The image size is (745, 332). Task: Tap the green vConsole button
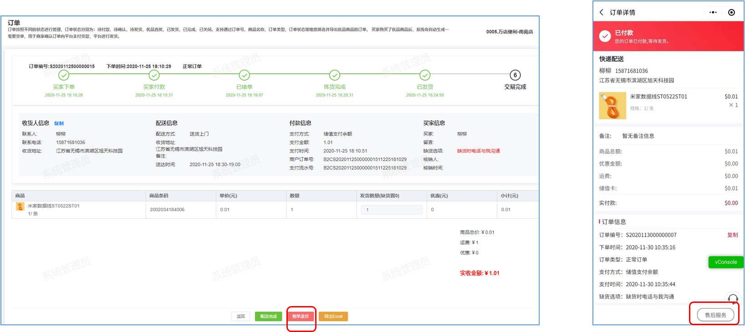click(x=726, y=262)
